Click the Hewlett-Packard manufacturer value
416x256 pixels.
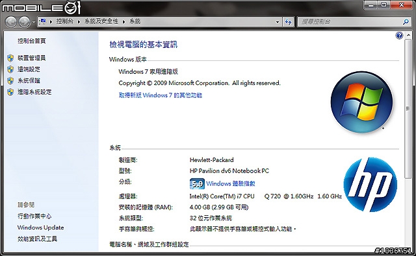click(x=211, y=159)
